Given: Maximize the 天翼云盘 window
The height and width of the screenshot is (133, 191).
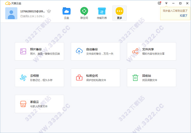Looking at the screenshot, I should pos(180,3).
